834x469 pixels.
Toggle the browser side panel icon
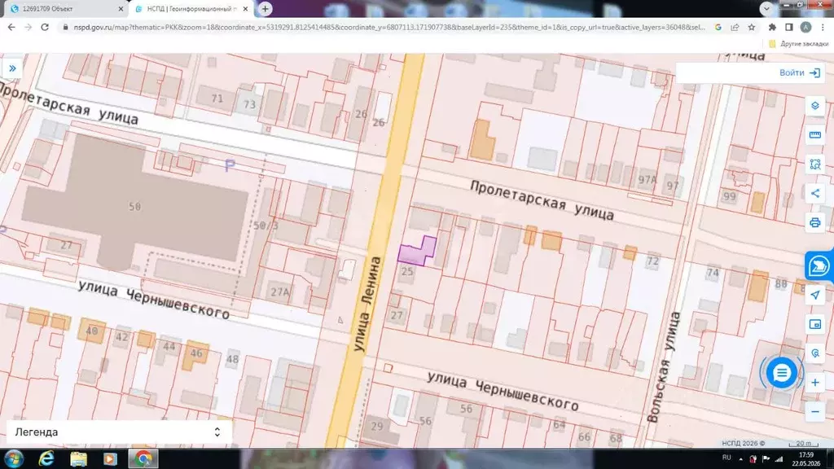tap(788, 27)
